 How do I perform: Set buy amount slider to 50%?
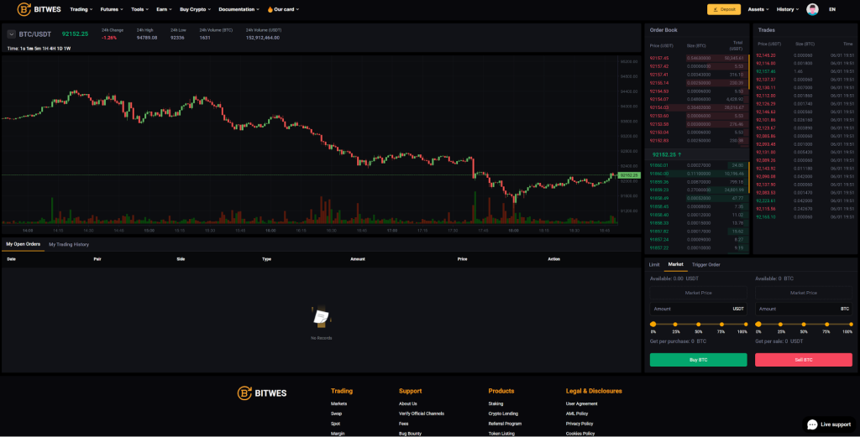point(698,324)
